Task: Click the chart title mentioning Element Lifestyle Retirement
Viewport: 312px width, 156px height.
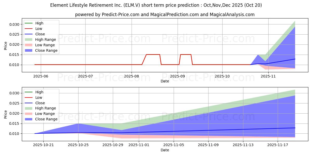Action: coord(156,5)
